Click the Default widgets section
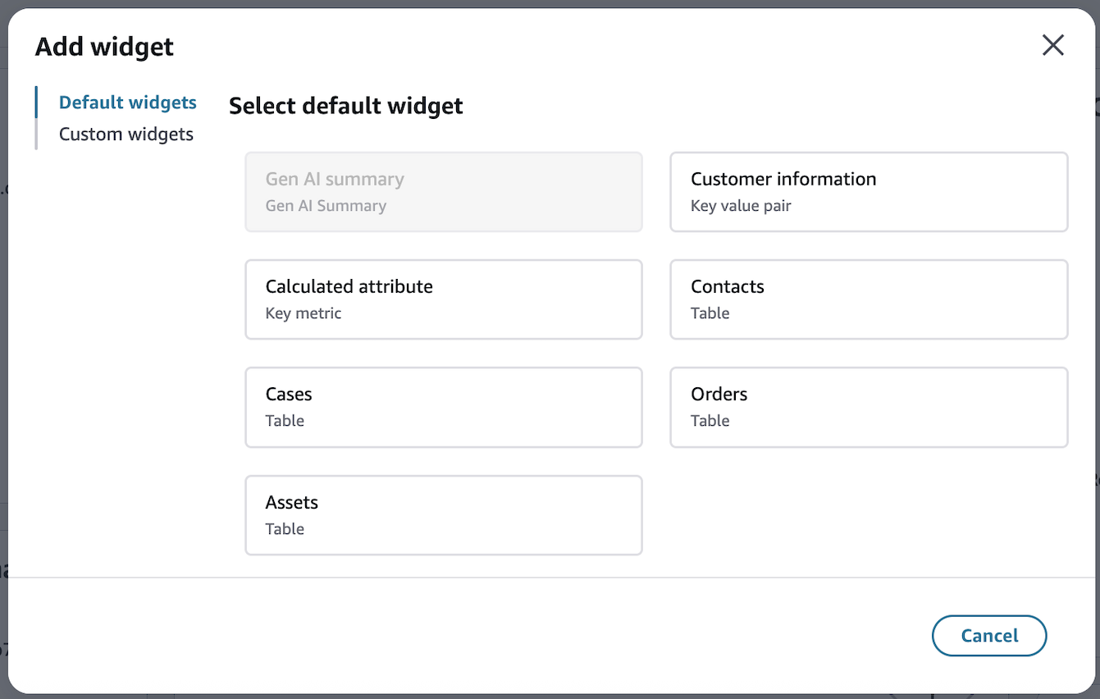Image resolution: width=1100 pixels, height=699 pixels. coord(127,102)
